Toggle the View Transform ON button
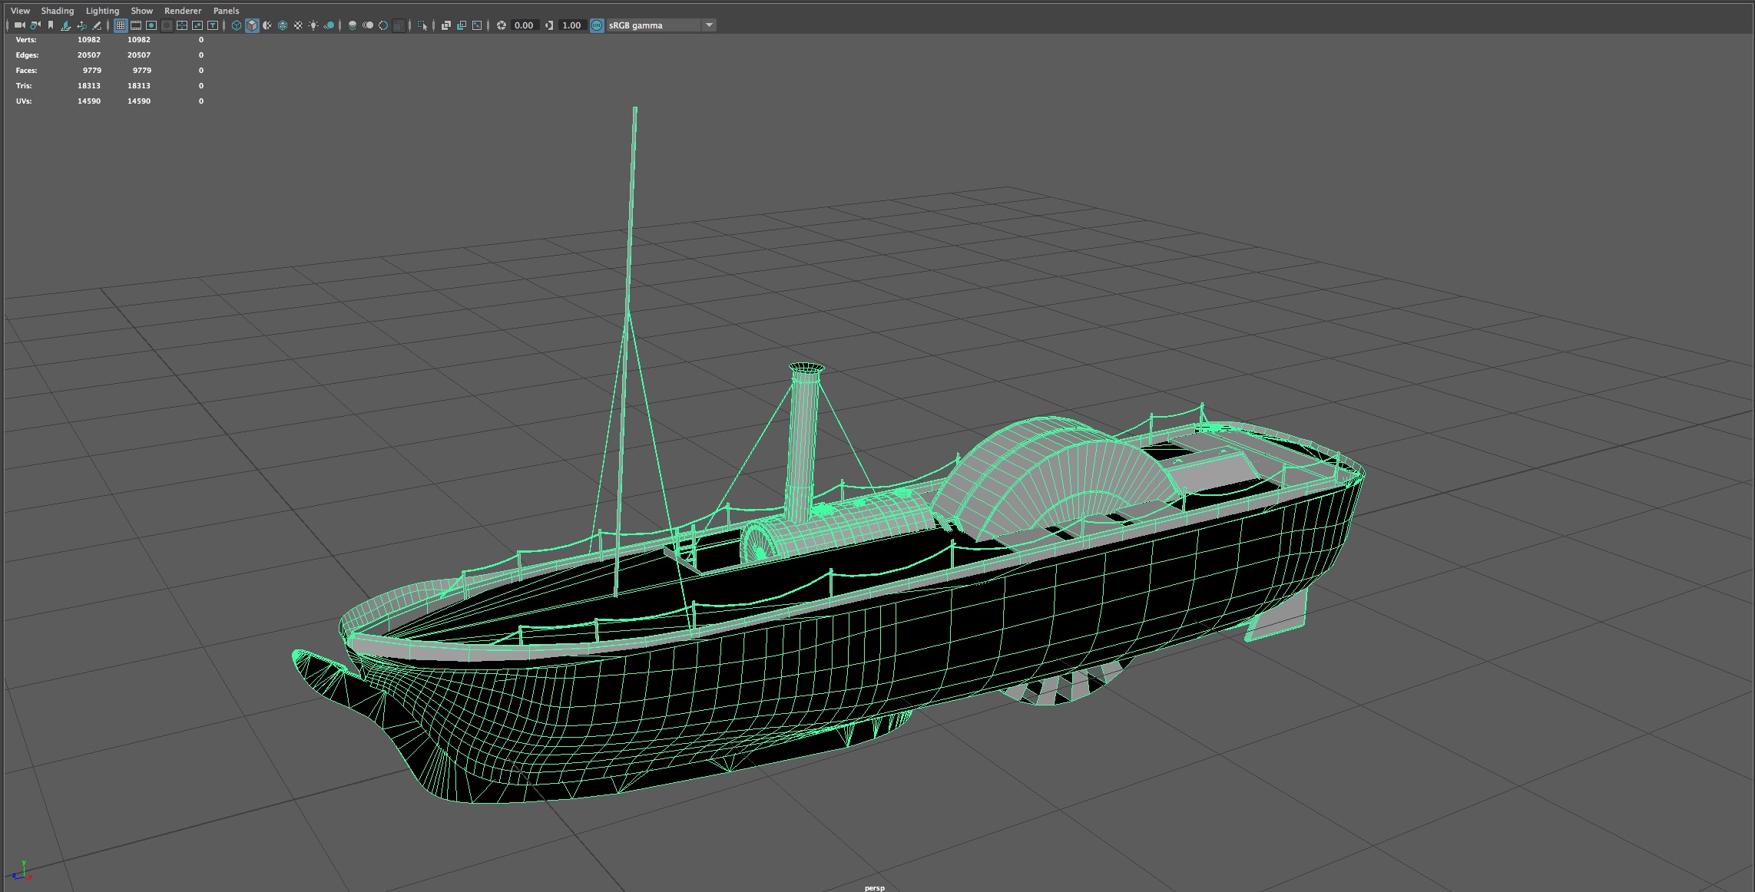 [597, 25]
